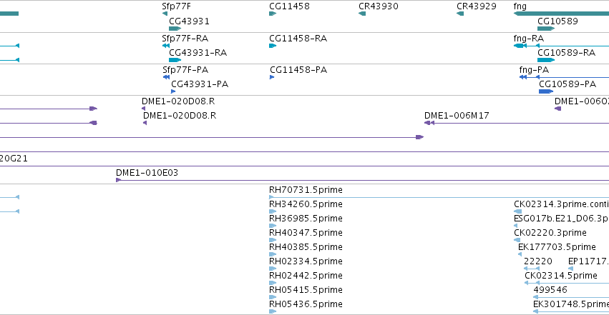
Task: Select the CK02314.3prime.contig EST label
Action: (561, 204)
